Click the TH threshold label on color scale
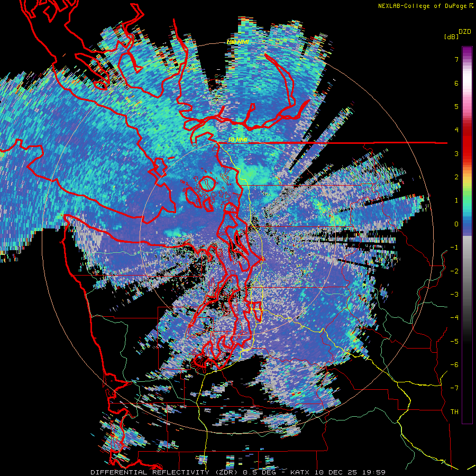Screen dimensions: 476x476 click(x=454, y=412)
